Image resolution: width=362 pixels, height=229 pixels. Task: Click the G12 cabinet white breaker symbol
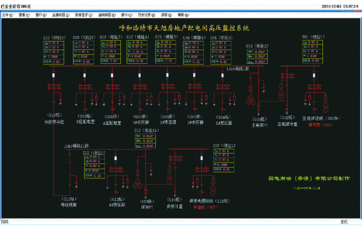pos(116,158)
